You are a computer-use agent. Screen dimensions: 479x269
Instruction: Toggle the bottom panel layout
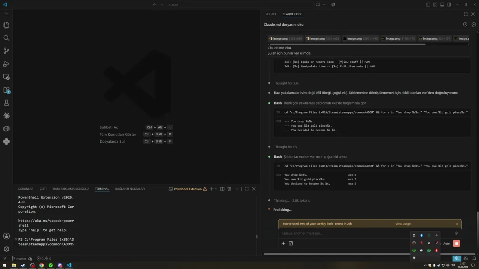tap(442, 4)
